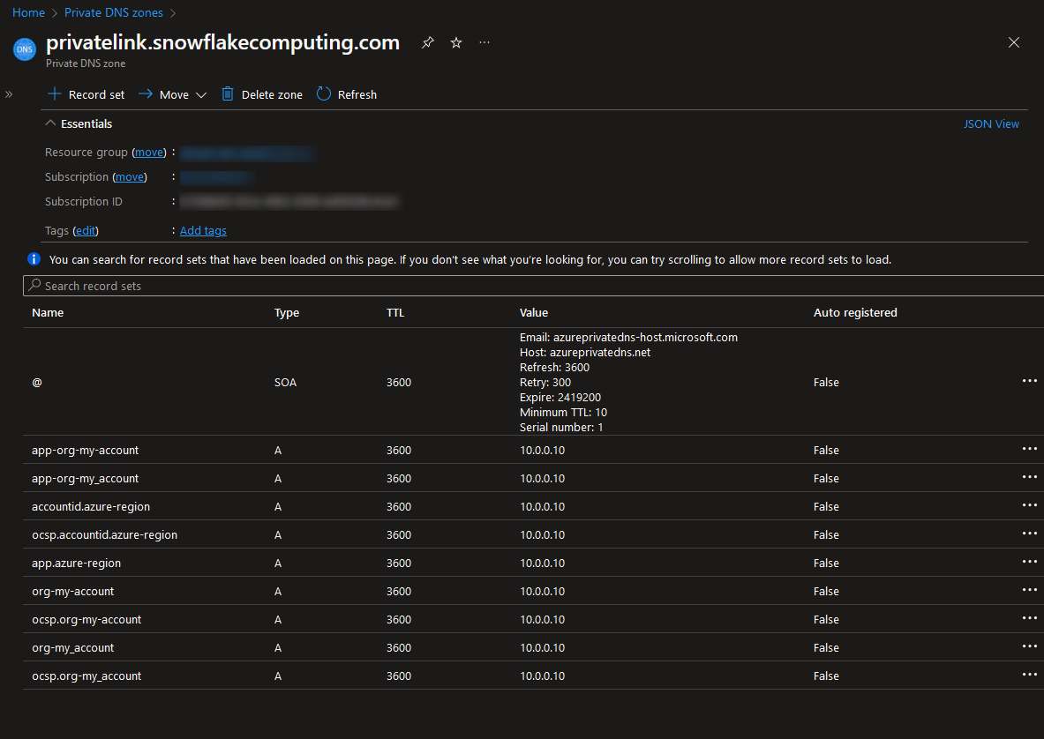The height and width of the screenshot is (739, 1044).
Task: Collapse the Essentials section
Action: [x=79, y=123]
